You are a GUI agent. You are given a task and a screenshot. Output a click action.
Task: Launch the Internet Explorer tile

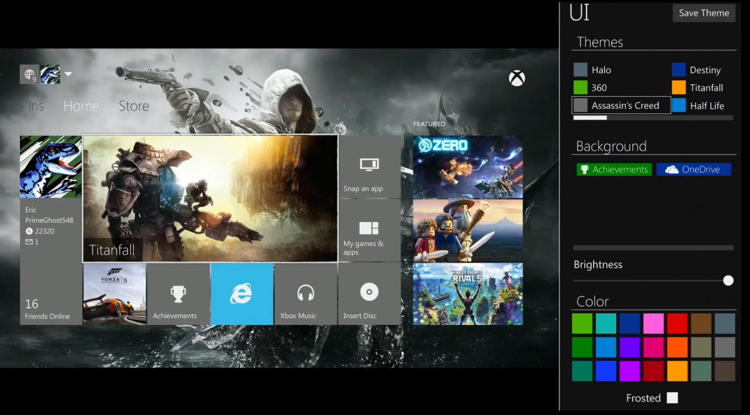pos(242,294)
